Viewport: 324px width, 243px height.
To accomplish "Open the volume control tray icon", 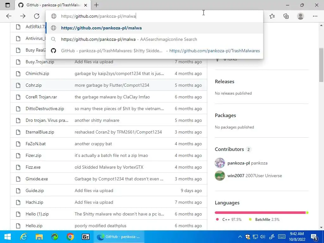I will point(263,237).
